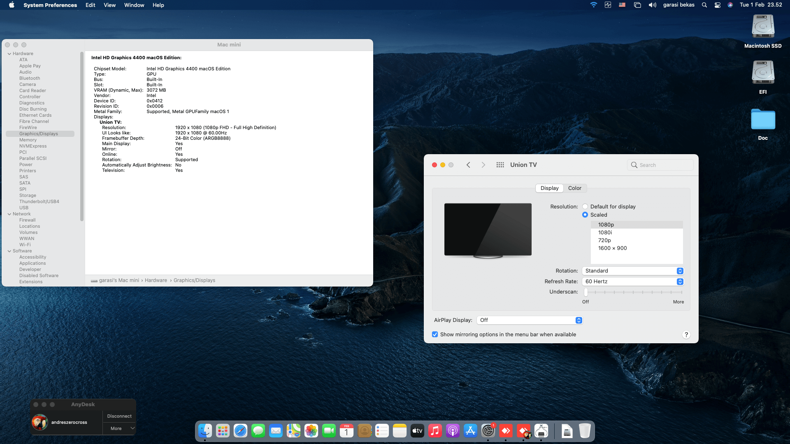Image resolution: width=790 pixels, height=444 pixels.
Task: Uncheck Show mirroring options in the menu bar
Action: point(435,334)
